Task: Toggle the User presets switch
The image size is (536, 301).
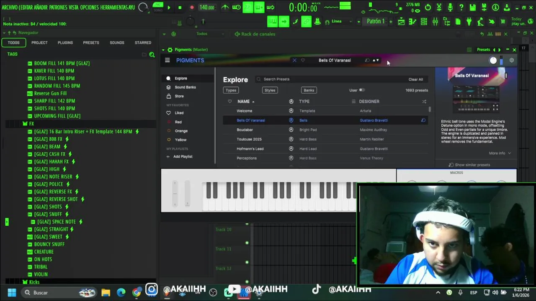Action: click(361, 90)
